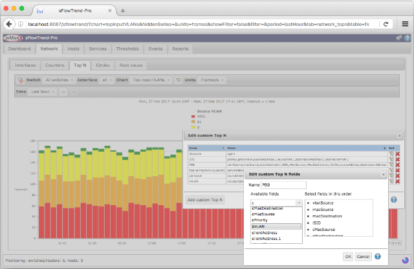Open a new browser tab with plus
414x269 pixels.
(x=123, y=11)
